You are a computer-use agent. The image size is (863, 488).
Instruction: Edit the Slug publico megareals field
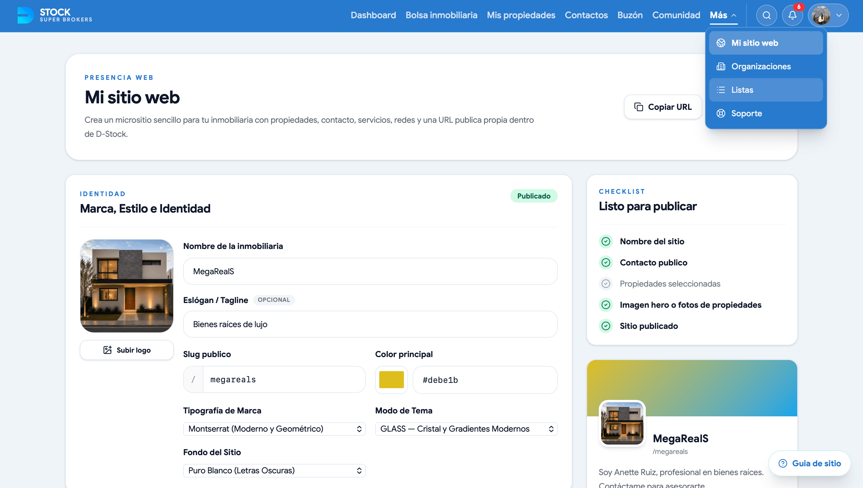[284, 380]
